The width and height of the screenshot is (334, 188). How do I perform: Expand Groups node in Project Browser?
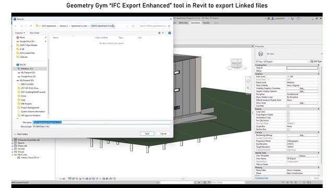coord(13,152)
